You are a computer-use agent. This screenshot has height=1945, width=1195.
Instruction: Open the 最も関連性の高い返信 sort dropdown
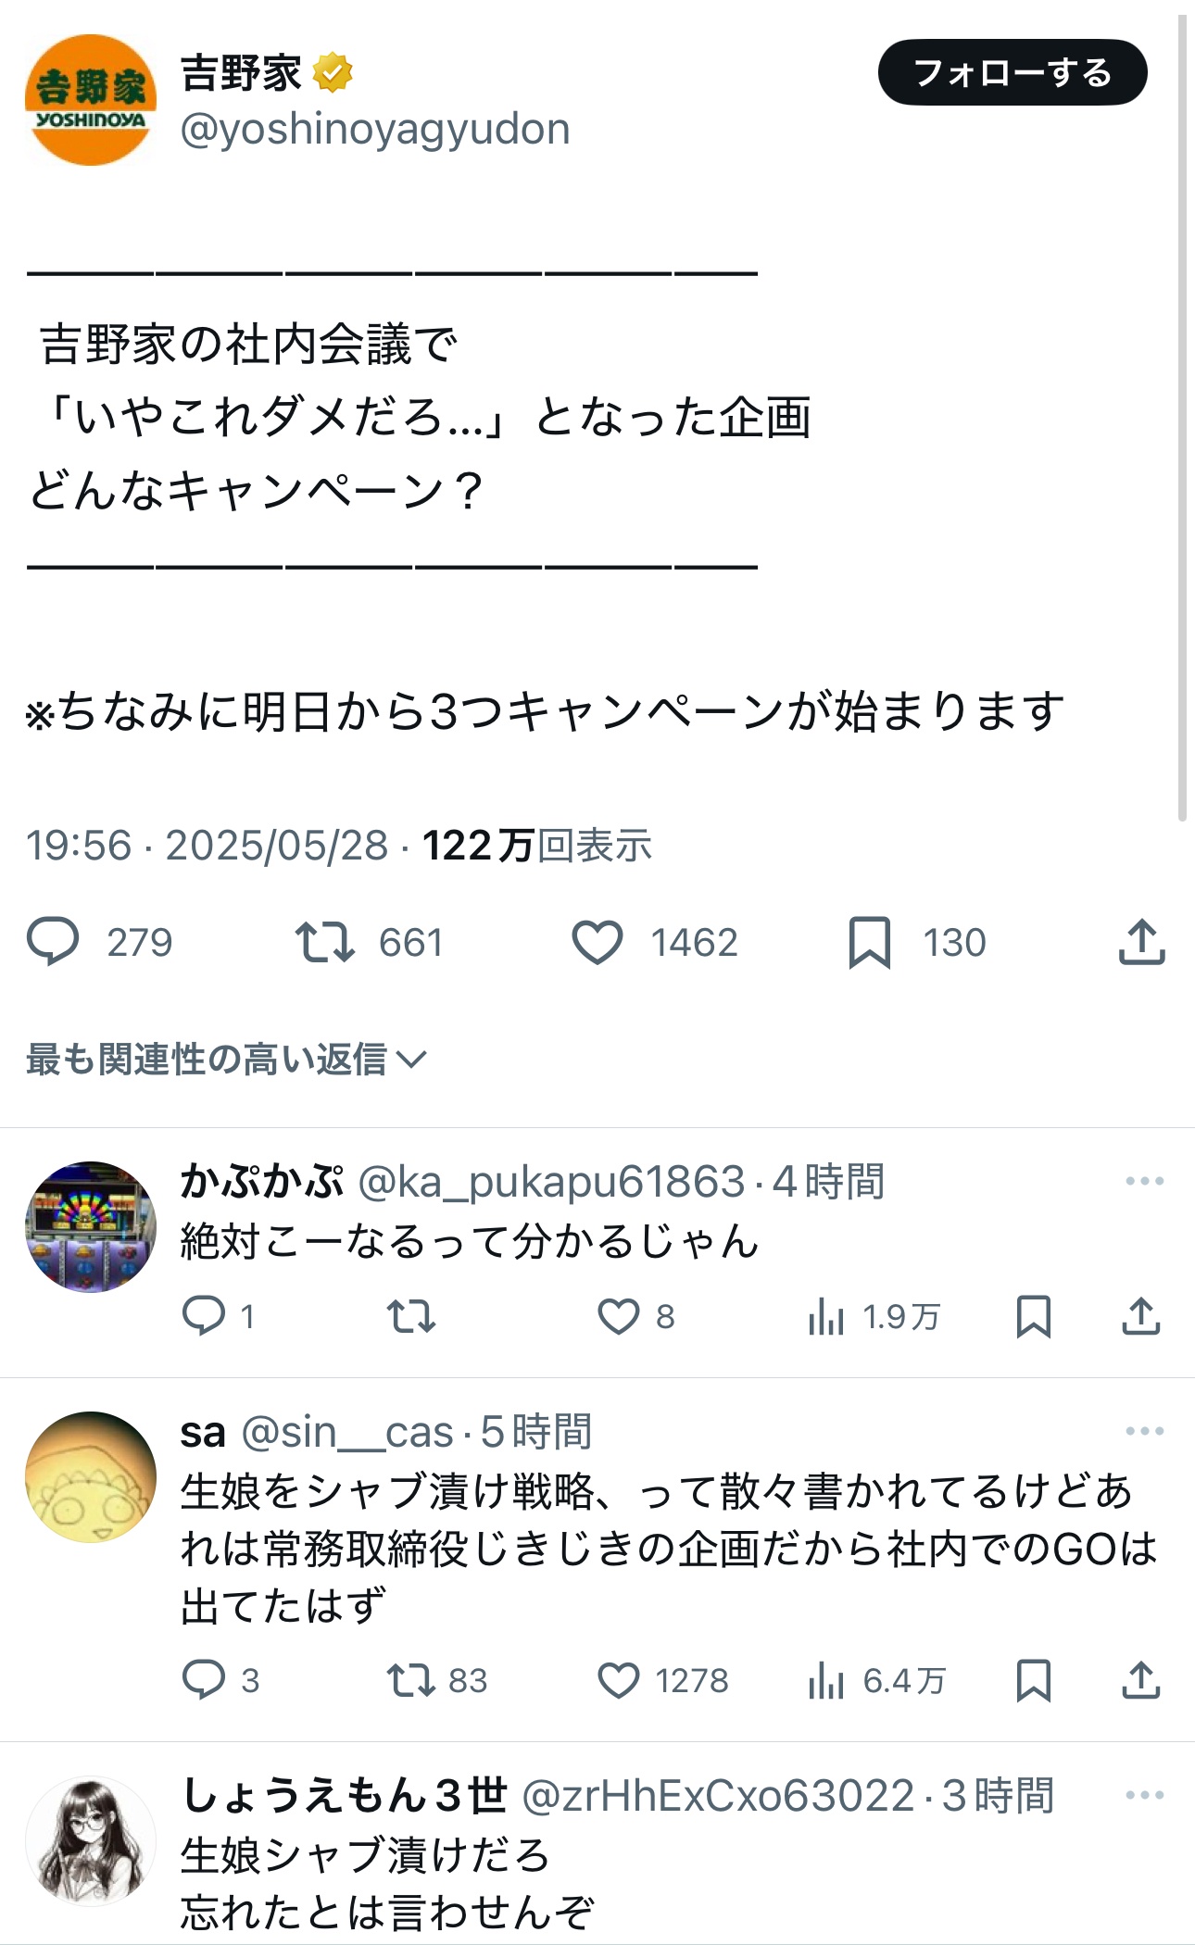(x=226, y=1059)
